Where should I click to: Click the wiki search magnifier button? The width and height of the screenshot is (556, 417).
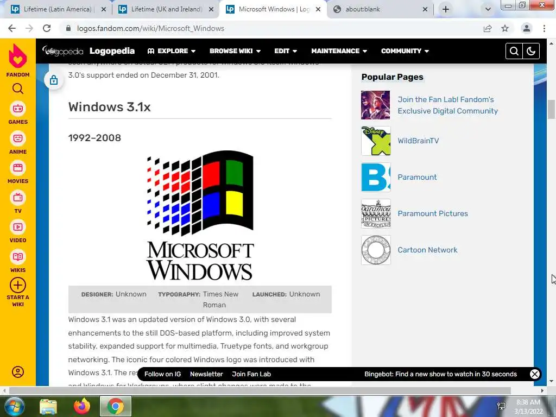pos(514,51)
